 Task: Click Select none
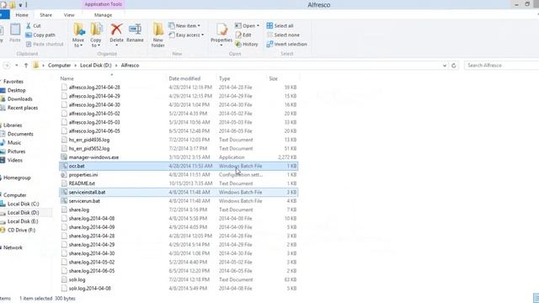point(283,35)
